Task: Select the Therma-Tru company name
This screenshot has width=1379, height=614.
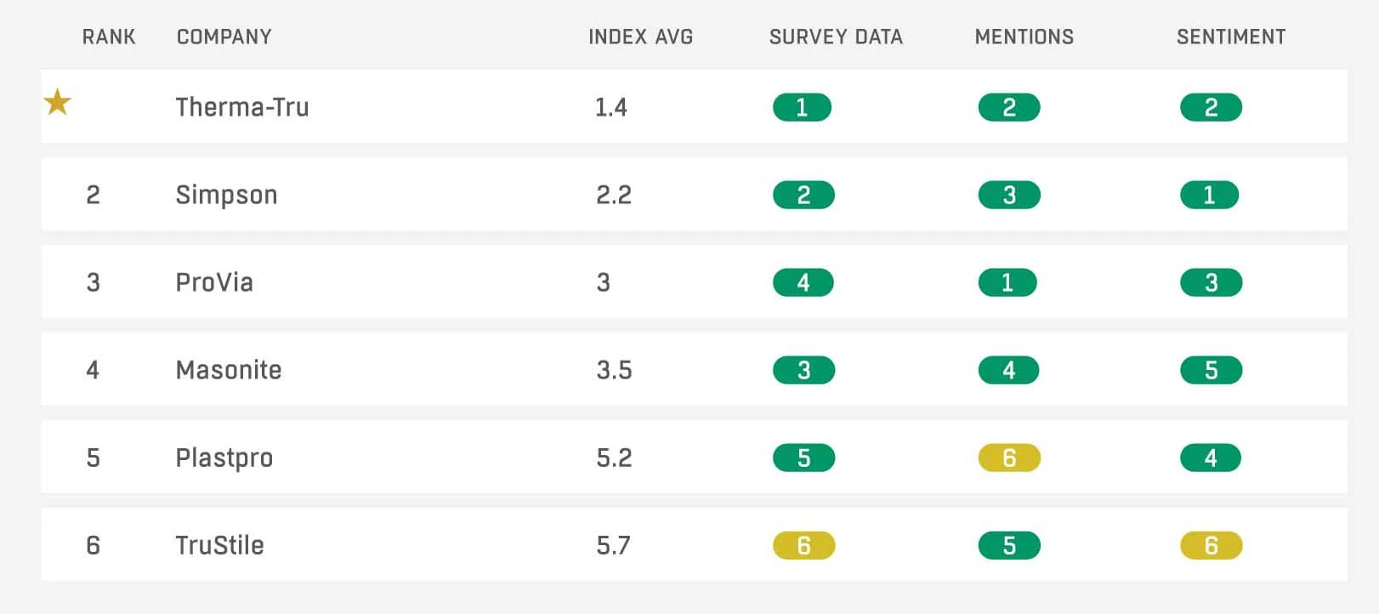Action: tap(242, 107)
